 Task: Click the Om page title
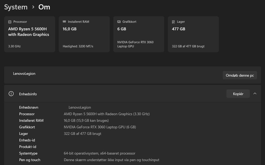pos(44,7)
